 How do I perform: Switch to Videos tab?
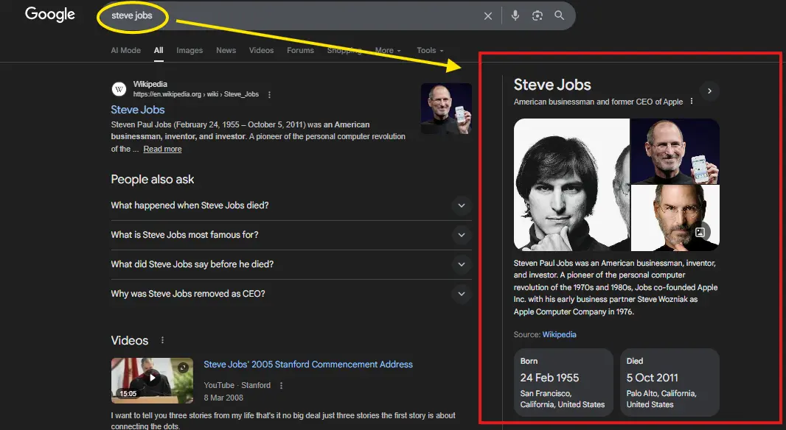pyautogui.click(x=261, y=51)
